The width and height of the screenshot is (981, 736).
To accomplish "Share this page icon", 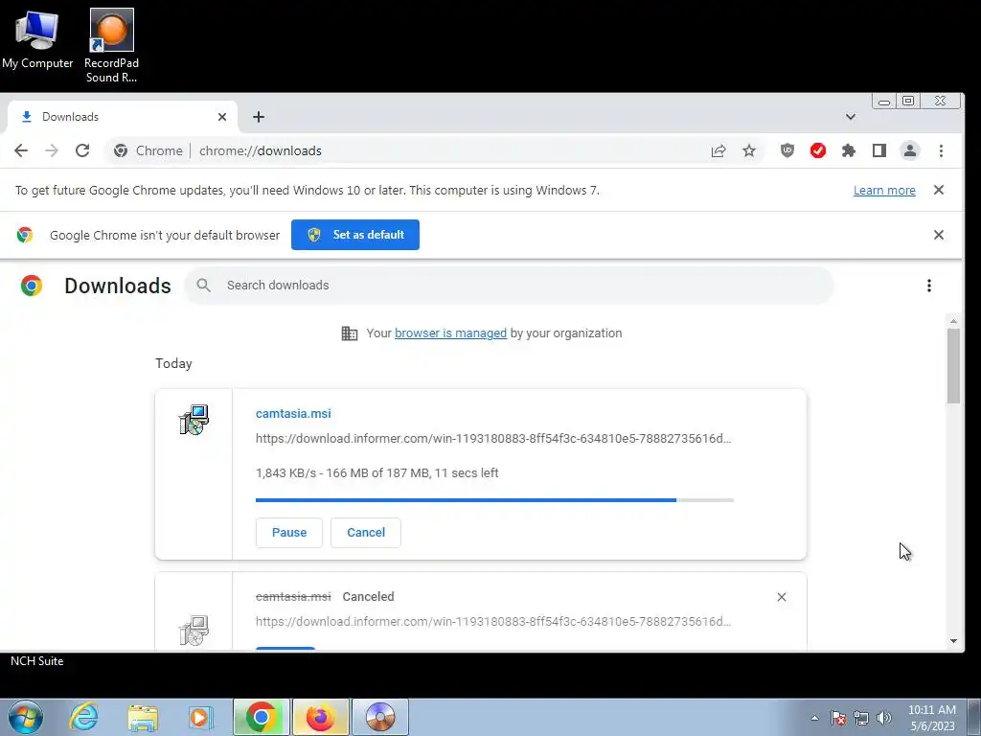I will 719,150.
